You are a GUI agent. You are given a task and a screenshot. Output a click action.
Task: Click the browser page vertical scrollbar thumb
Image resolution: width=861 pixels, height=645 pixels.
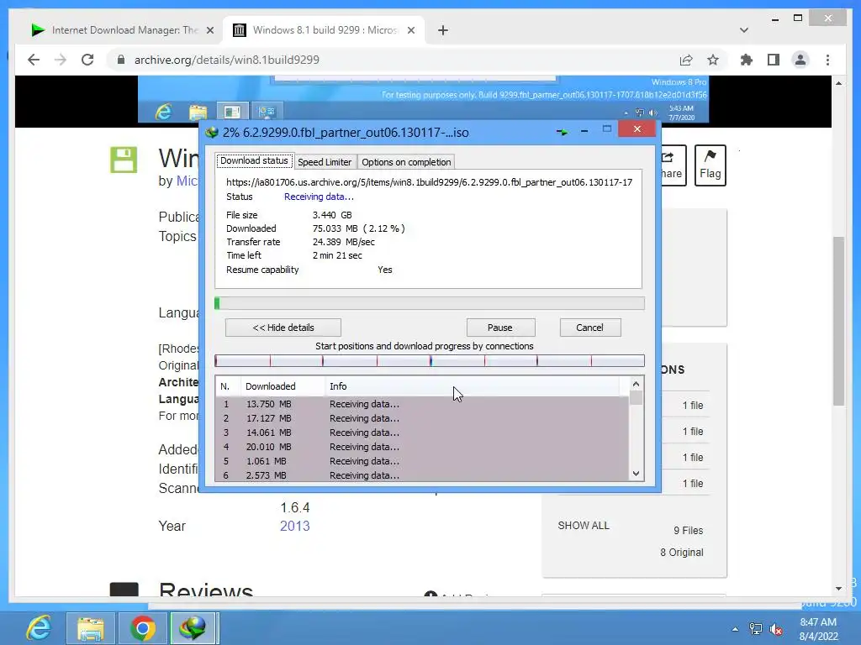838,321
